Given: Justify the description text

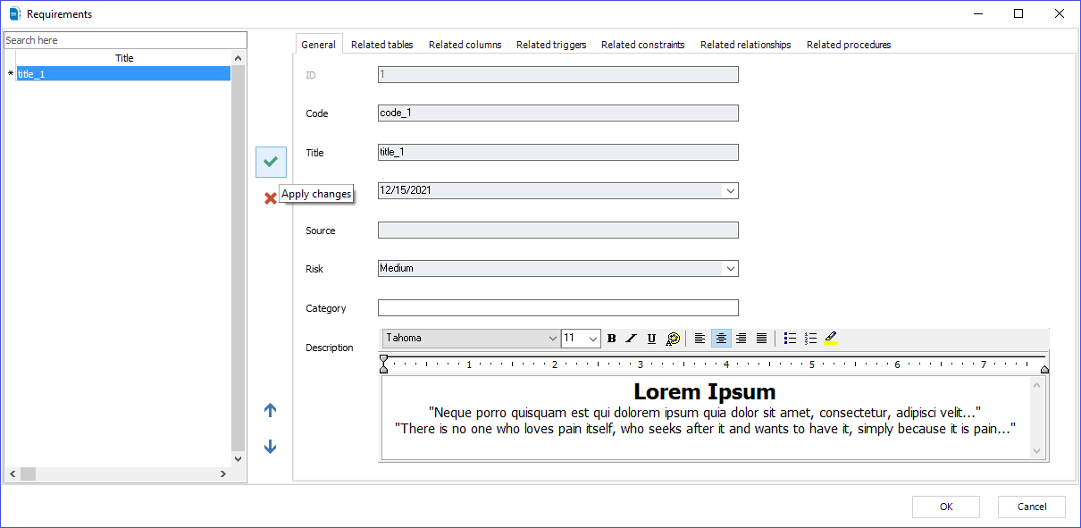Looking at the screenshot, I should (761, 338).
